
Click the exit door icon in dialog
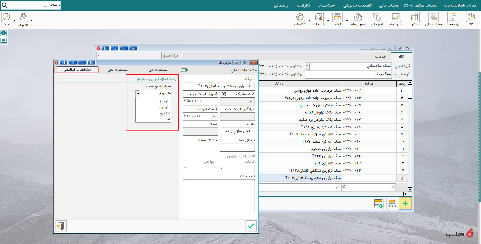coord(61,226)
